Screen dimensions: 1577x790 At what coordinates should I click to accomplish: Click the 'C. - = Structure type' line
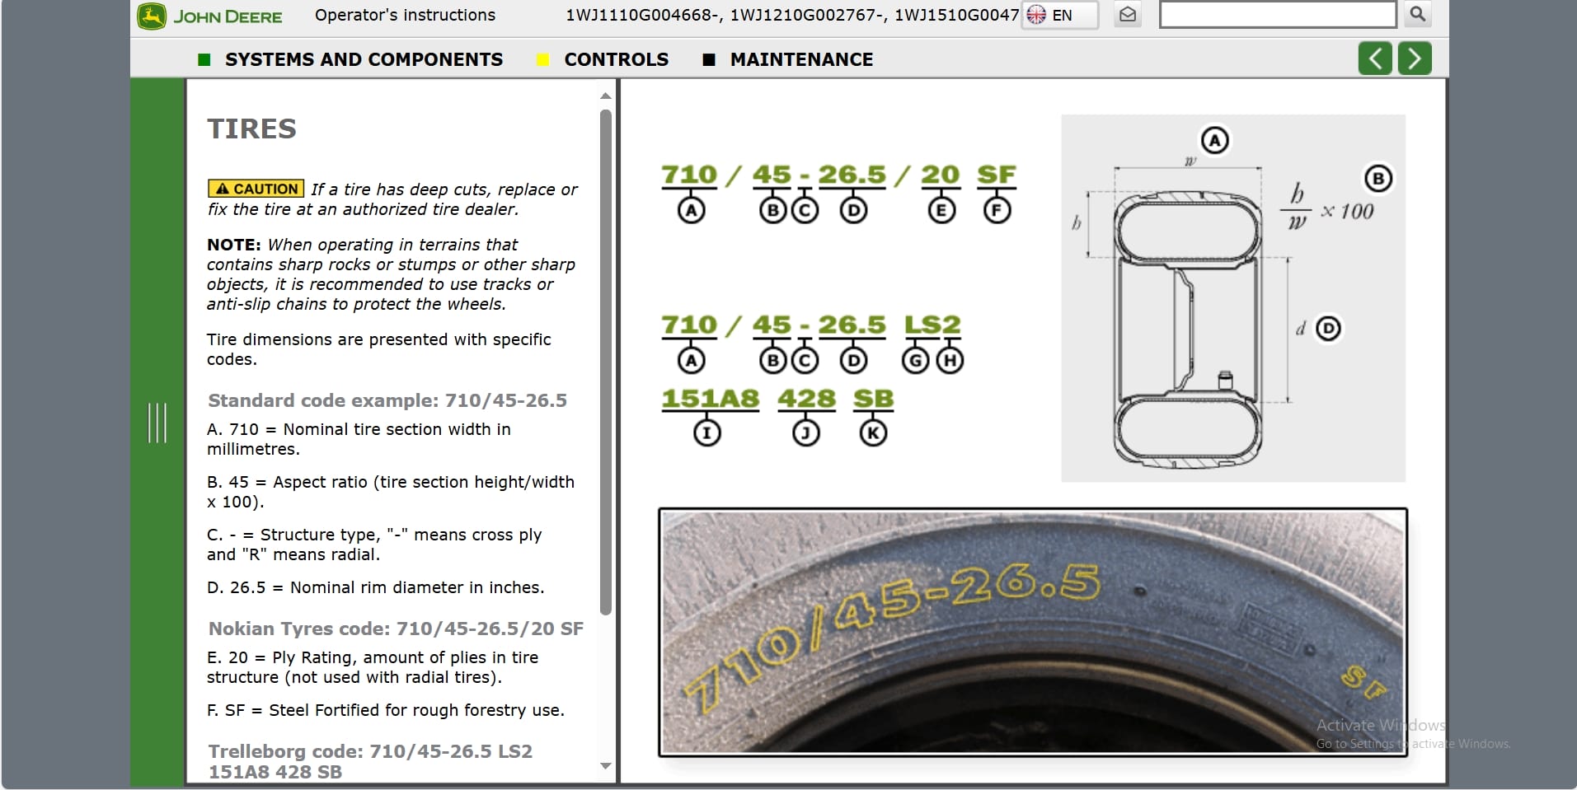pos(374,545)
